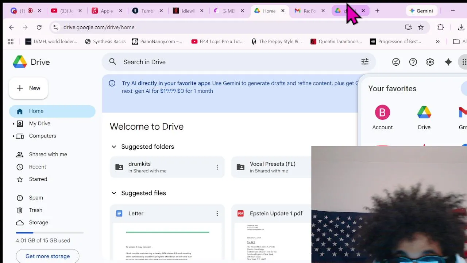The height and width of the screenshot is (263, 467).
Task: Click the info icon in the banner
Action: click(x=112, y=83)
